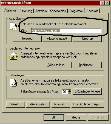The width and height of the screenshot is (111, 124).
Task: Open the Speciális tab
Action: [x=92, y=11]
